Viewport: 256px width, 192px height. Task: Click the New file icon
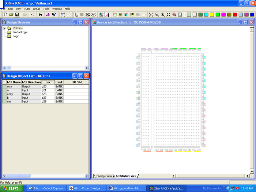click(x=5, y=15)
